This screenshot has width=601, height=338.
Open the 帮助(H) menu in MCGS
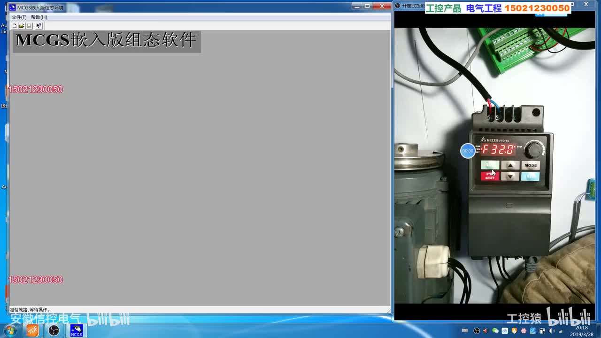click(39, 17)
